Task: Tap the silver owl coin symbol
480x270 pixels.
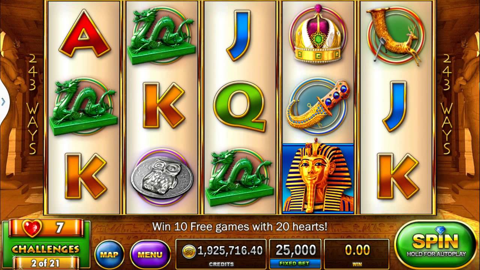Action: pos(162,177)
